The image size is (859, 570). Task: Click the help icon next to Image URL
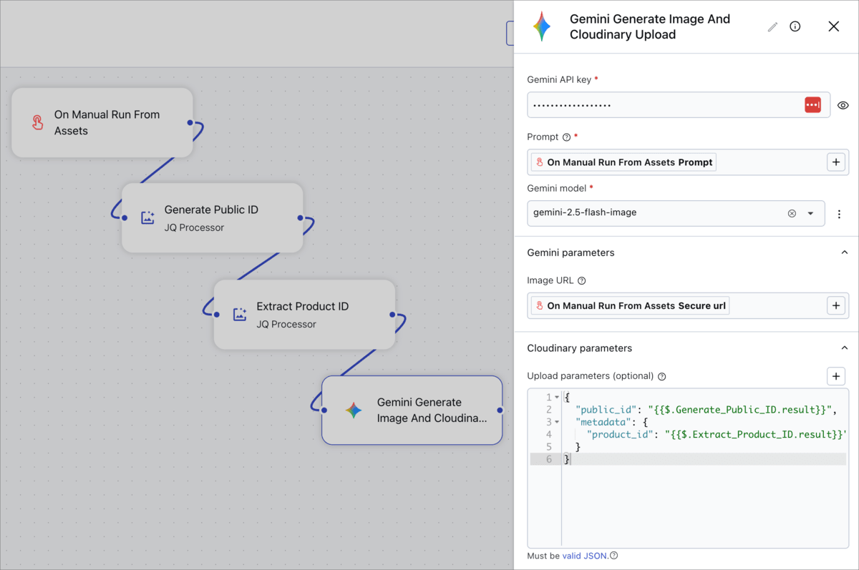(581, 281)
